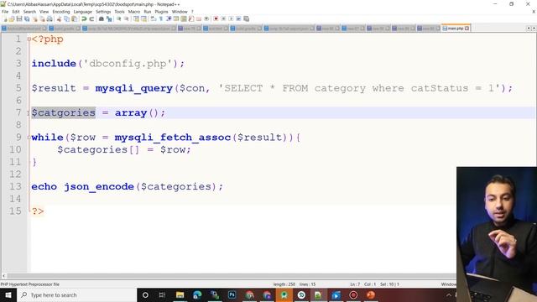Toggle synchronized vertical scrolling

click(x=136, y=18)
